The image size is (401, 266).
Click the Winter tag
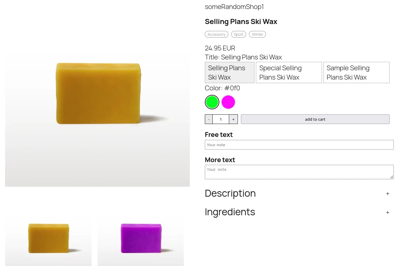click(257, 34)
